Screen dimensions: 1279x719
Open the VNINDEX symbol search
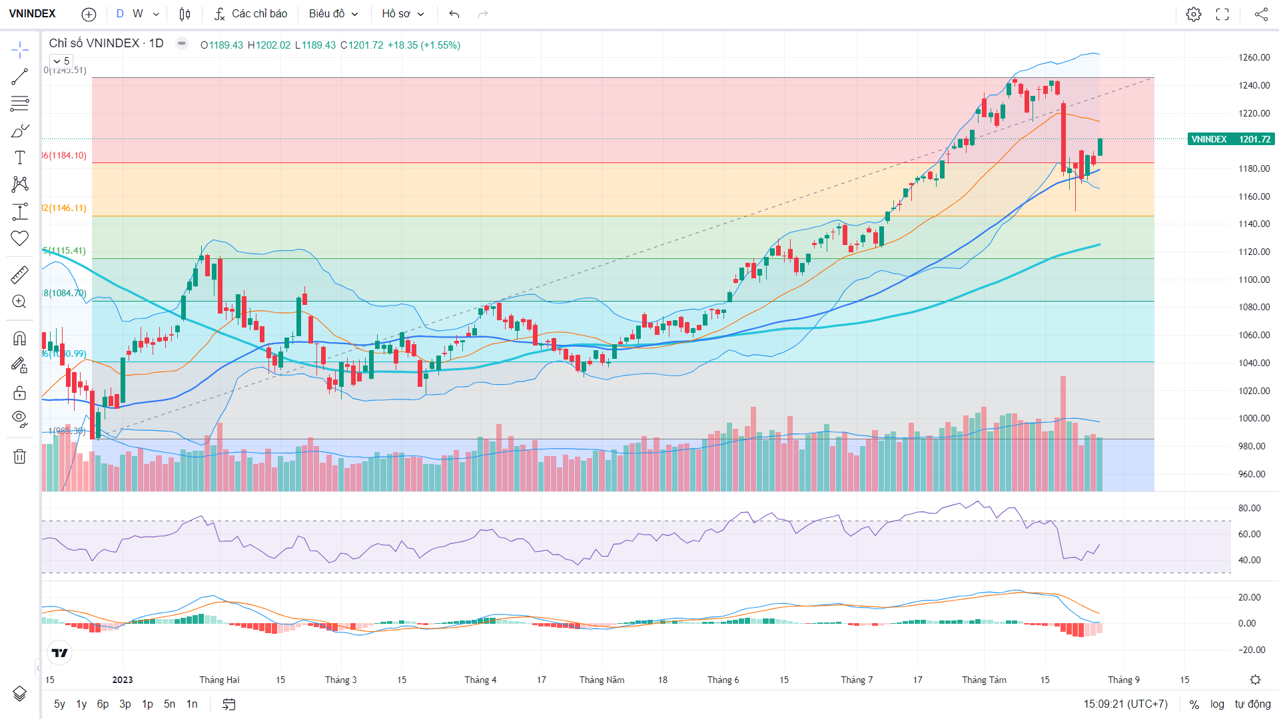33,14
